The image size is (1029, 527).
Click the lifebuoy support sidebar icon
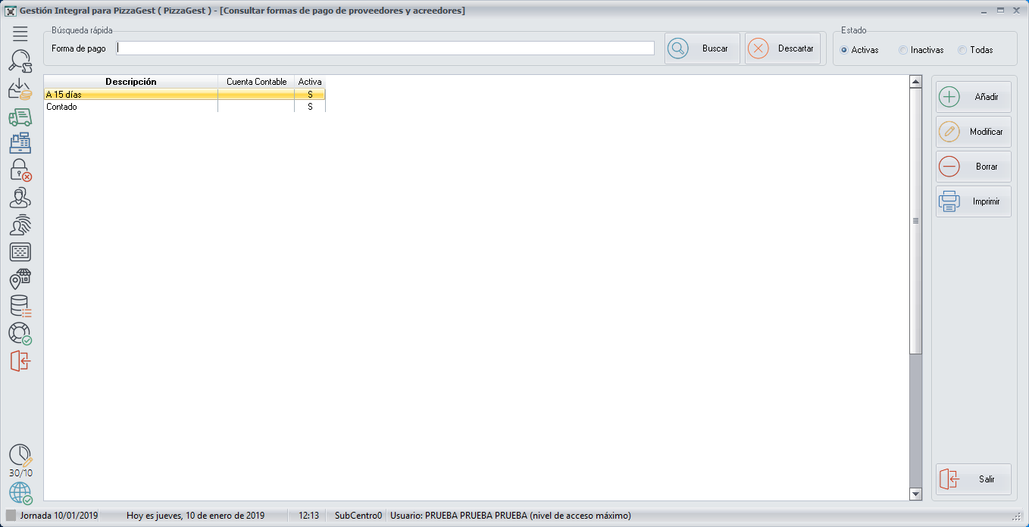point(20,333)
